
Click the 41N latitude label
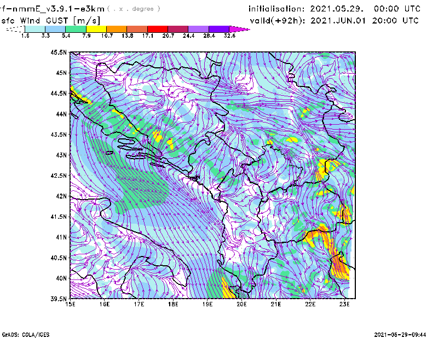61,237
